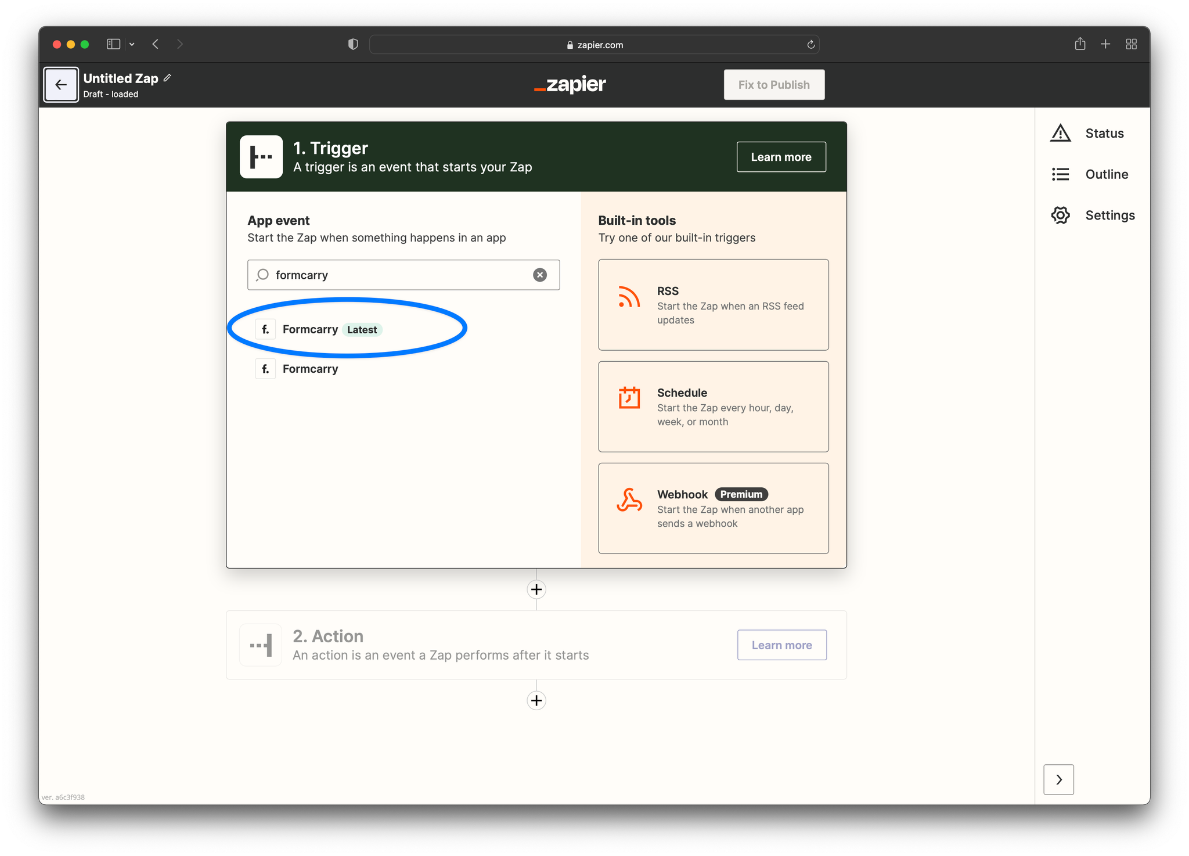This screenshot has height=856, width=1189.
Task: Open the Outline panel
Action: click(1089, 174)
